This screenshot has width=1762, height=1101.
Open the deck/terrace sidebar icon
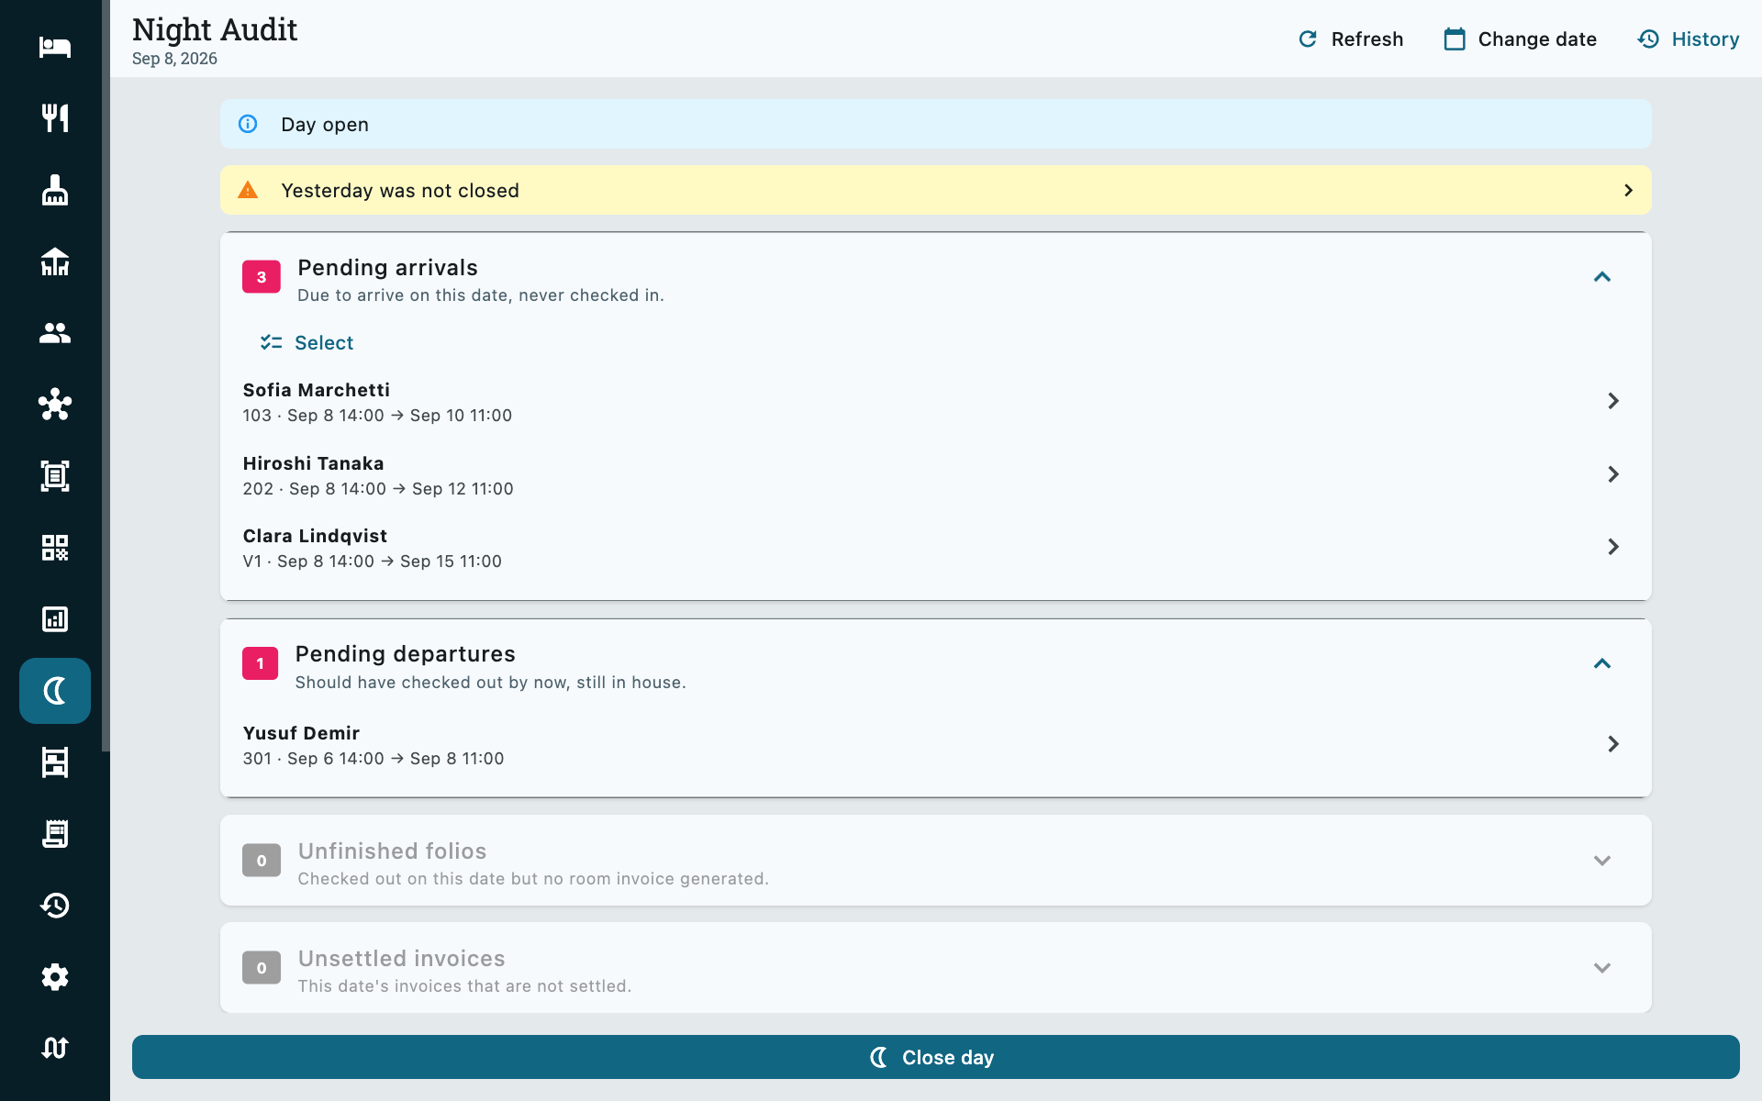click(x=55, y=261)
